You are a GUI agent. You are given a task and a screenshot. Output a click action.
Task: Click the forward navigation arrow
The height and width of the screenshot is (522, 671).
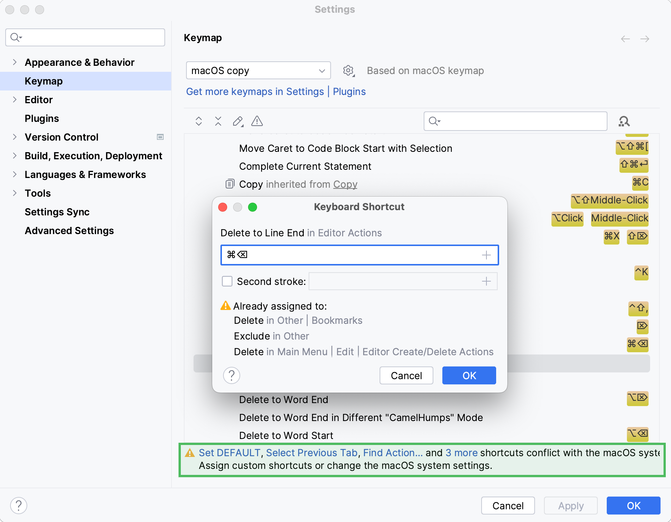click(645, 39)
